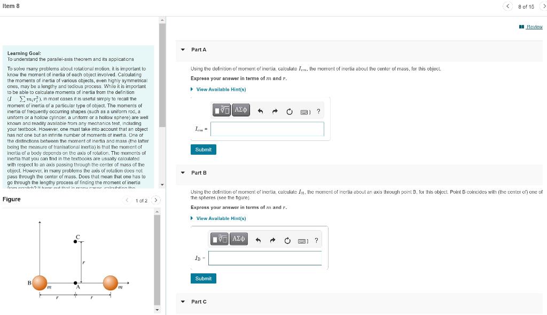Open the ΑΣφ Greek letters palette in Part A

click(240, 110)
